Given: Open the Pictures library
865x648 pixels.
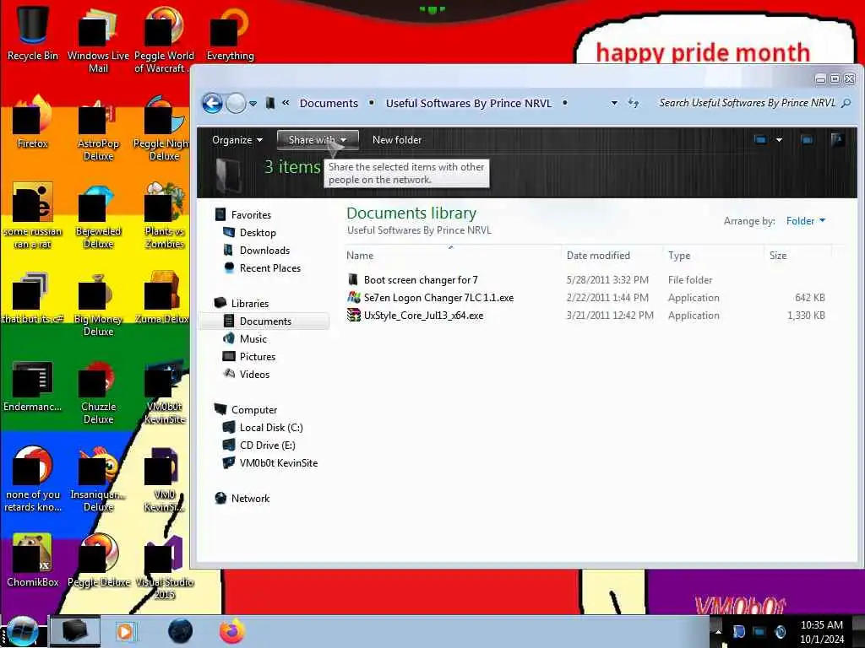Looking at the screenshot, I should coord(257,357).
